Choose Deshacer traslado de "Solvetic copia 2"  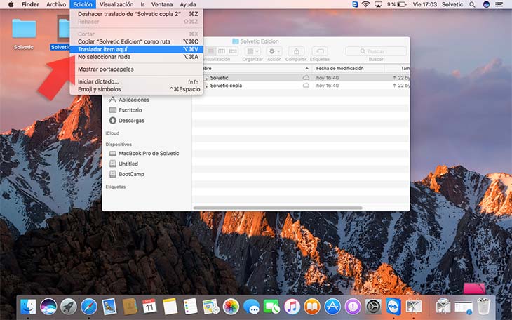pos(137,14)
